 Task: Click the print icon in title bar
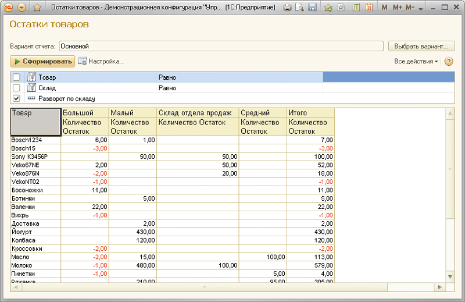pos(287,8)
